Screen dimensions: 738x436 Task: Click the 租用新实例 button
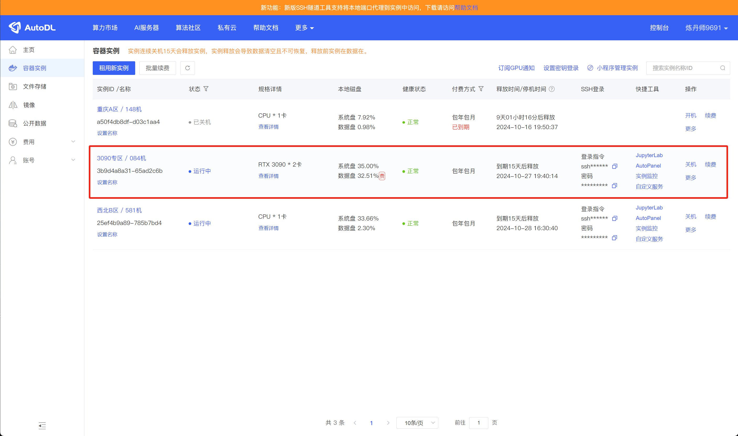point(114,68)
